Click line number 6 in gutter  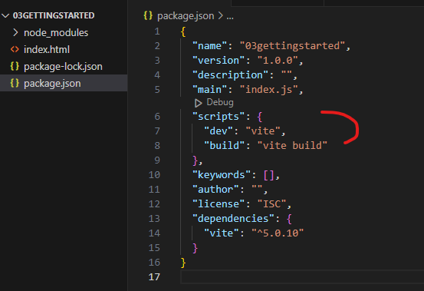tap(157, 117)
